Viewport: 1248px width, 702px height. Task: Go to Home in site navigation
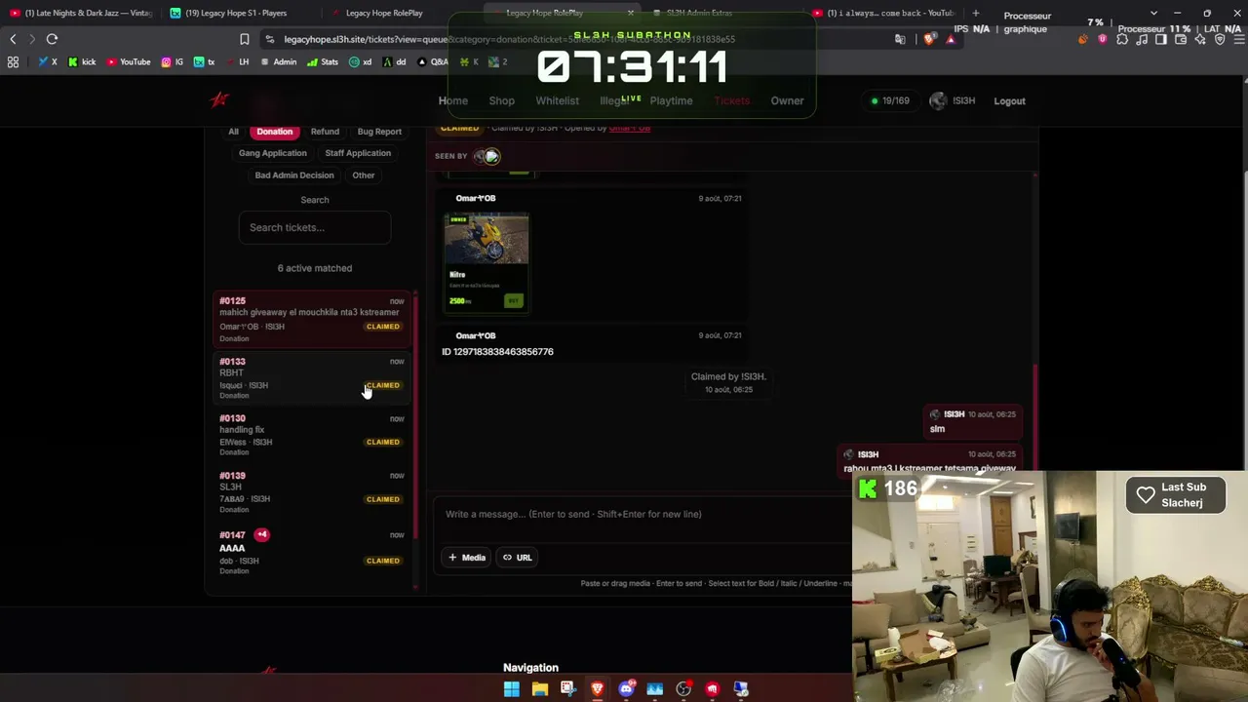point(453,100)
